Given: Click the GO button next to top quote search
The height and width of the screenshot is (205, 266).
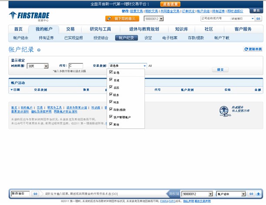Looking at the screenshot, I should [x=258, y=19].
